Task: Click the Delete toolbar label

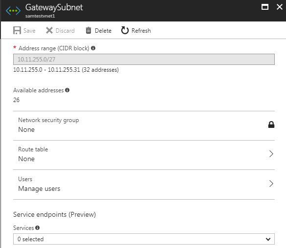Action: click(103, 31)
